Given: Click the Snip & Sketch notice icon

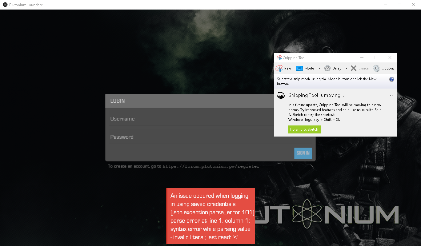Looking at the screenshot, I should point(281,96).
